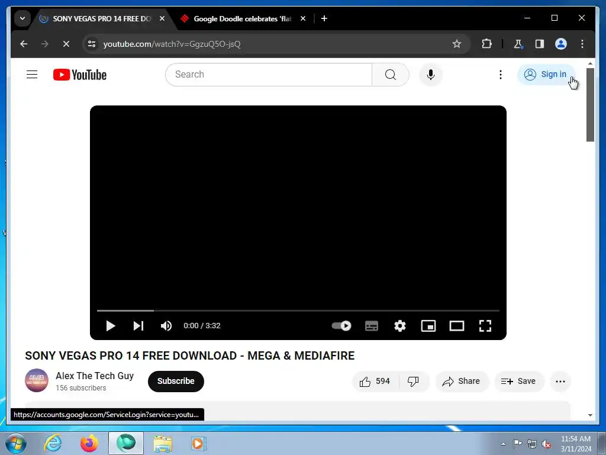Open the Extensions puzzle icon
Screen dimensions: 606x455
[486, 44]
